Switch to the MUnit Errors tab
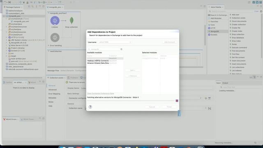The height and width of the screenshot is (148, 263). (x=11, y=119)
